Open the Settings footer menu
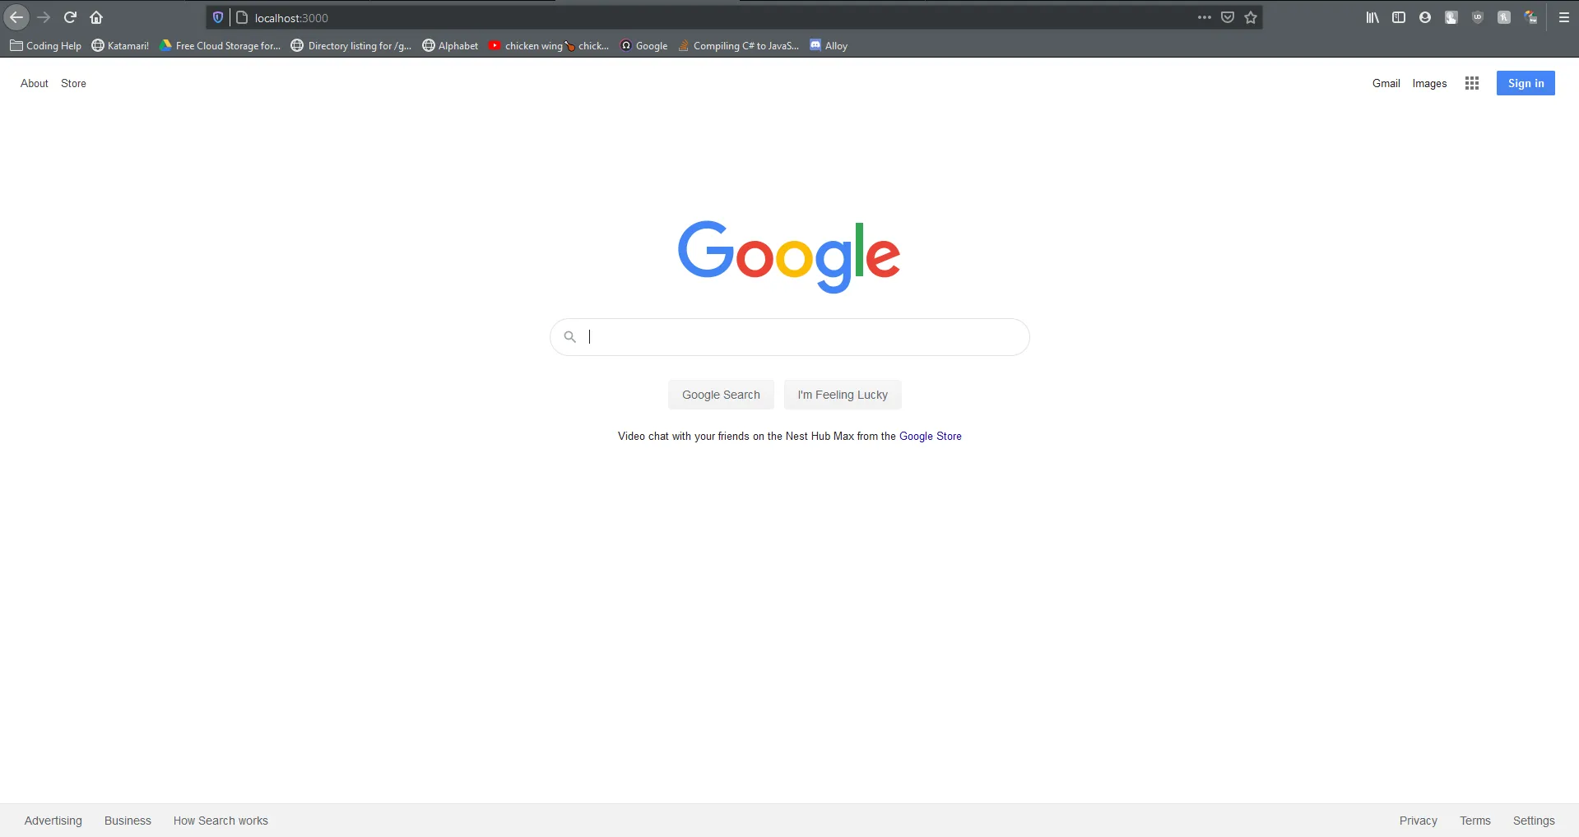Viewport: 1579px width, 837px height. pos(1534,821)
